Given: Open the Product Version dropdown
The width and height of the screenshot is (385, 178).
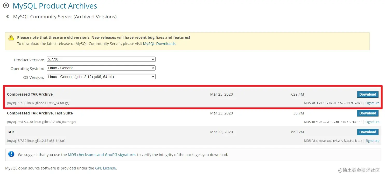Looking at the screenshot, I should pos(101,59).
